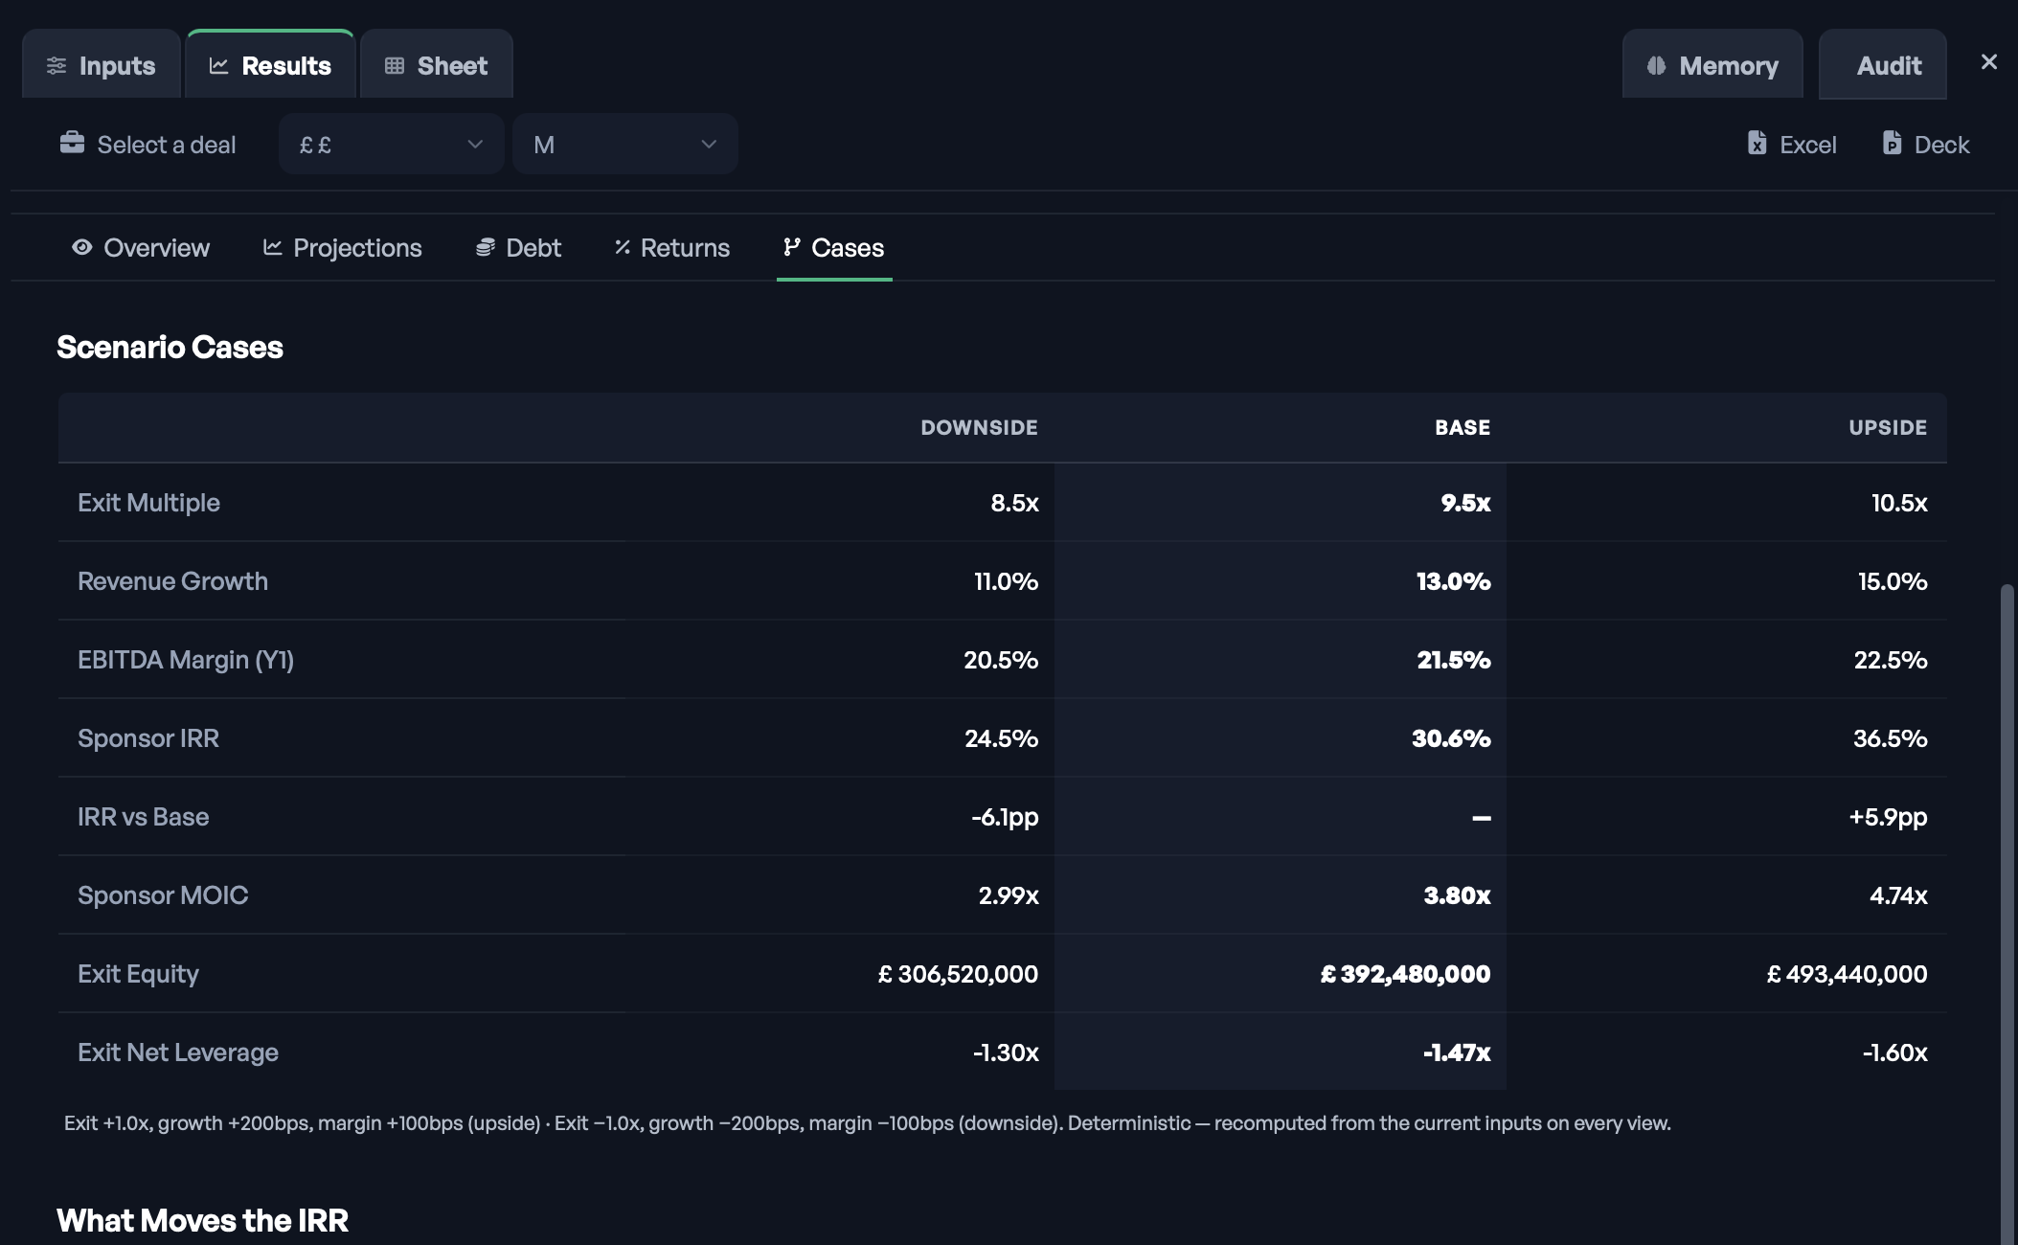Viewport: 2018px width, 1245px height.
Task: Click Select a deal
Action: (147, 144)
